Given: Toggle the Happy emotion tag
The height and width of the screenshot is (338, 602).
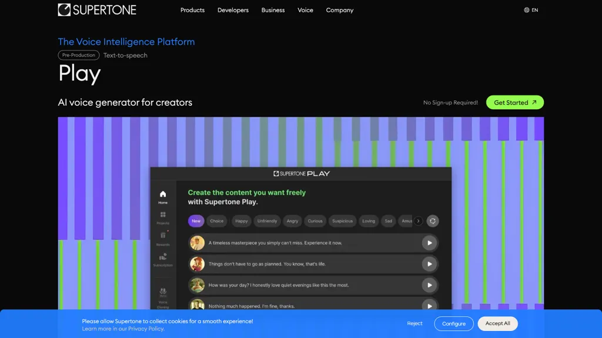Looking at the screenshot, I should [241, 221].
